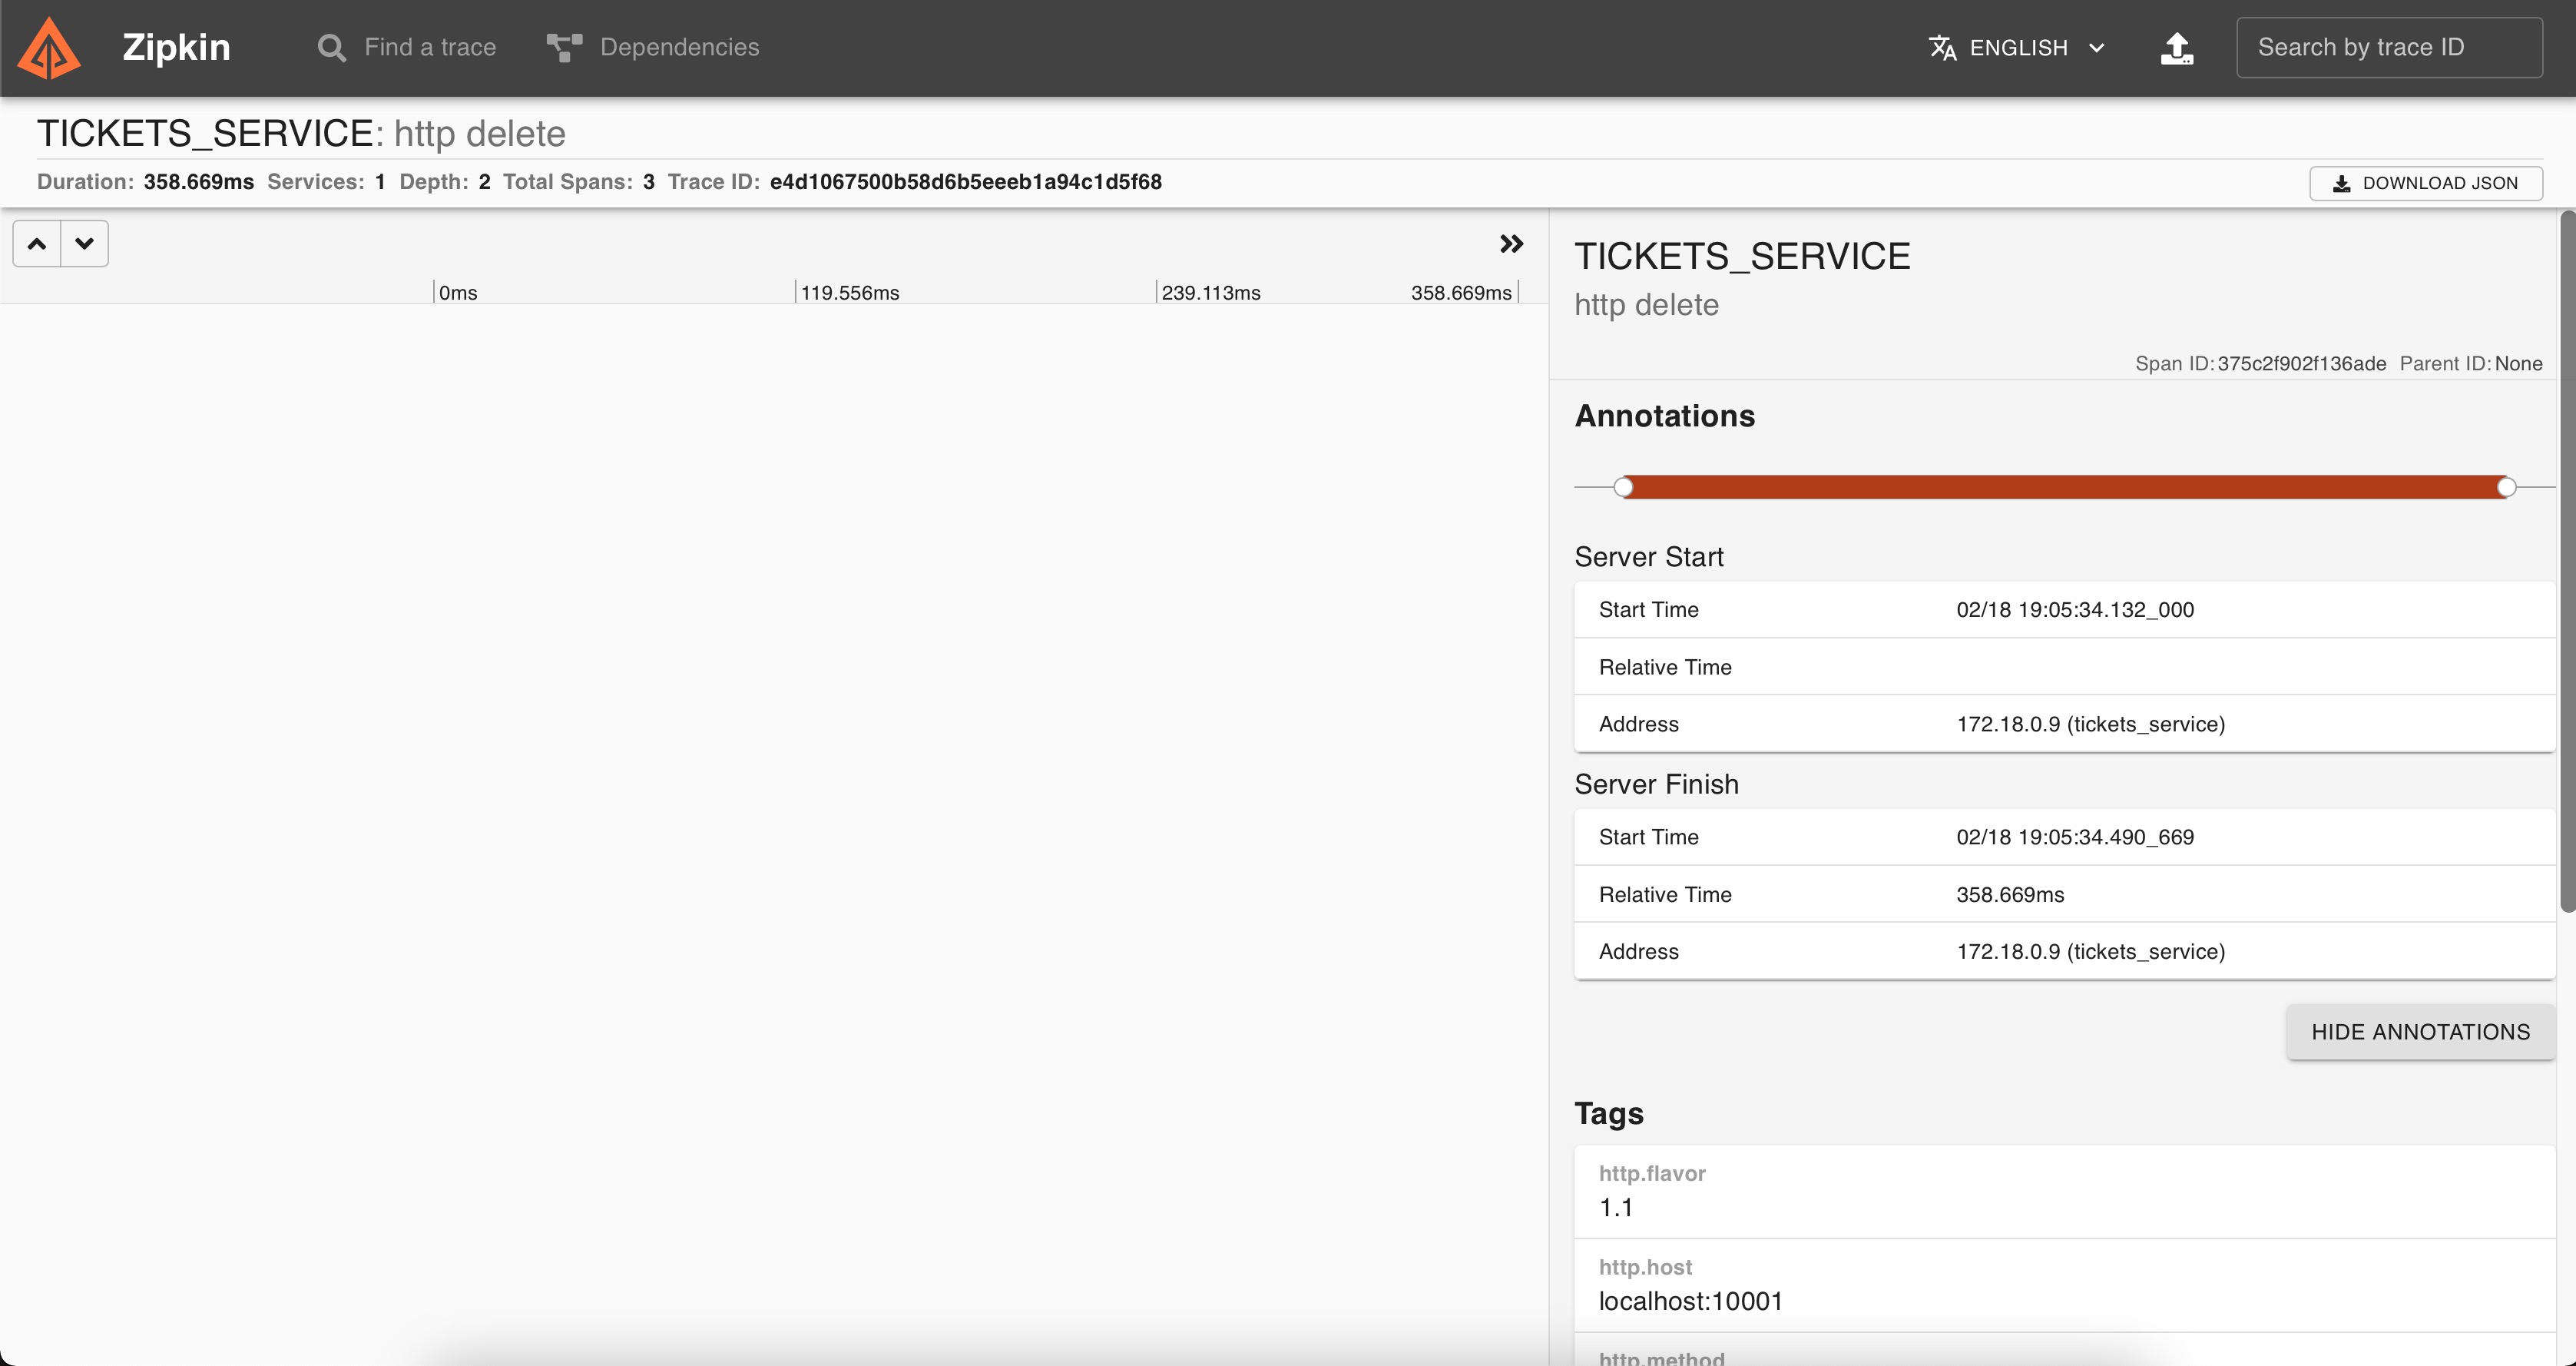2576x1366 pixels.
Task: Click the Server Finish address value
Action: pos(2090,952)
